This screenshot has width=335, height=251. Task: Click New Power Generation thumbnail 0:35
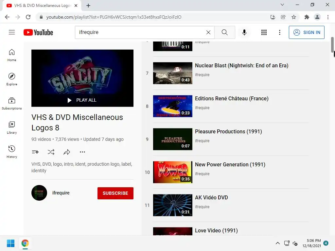(x=173, y=172)
